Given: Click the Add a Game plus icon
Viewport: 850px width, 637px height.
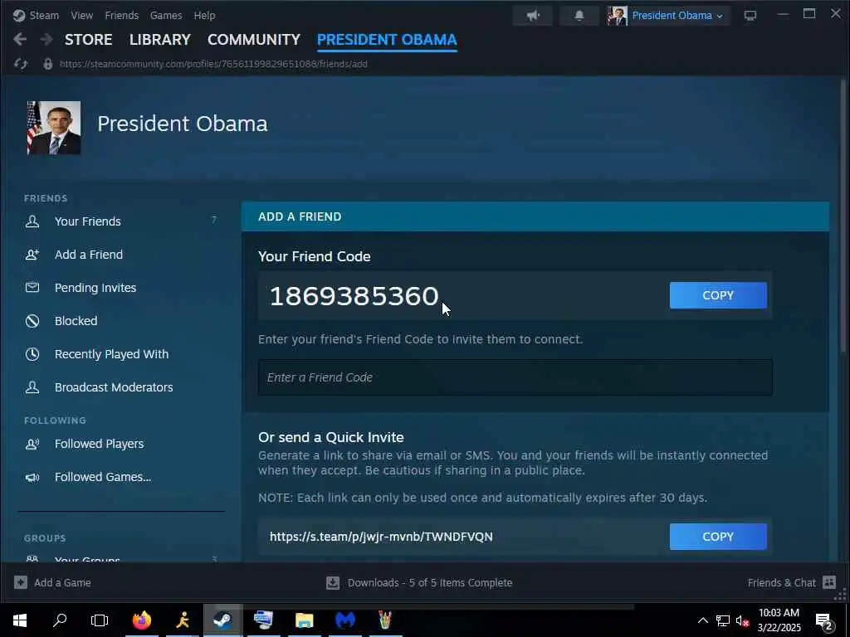Looking at the screenshot, I should 21,583.
